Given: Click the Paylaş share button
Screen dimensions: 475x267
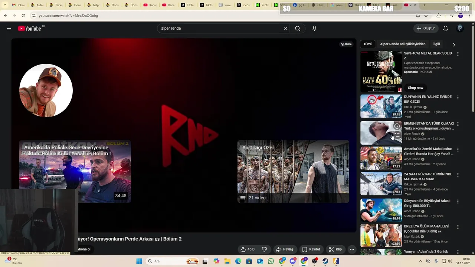Looking at the screenshot, I should click(285, 250).
